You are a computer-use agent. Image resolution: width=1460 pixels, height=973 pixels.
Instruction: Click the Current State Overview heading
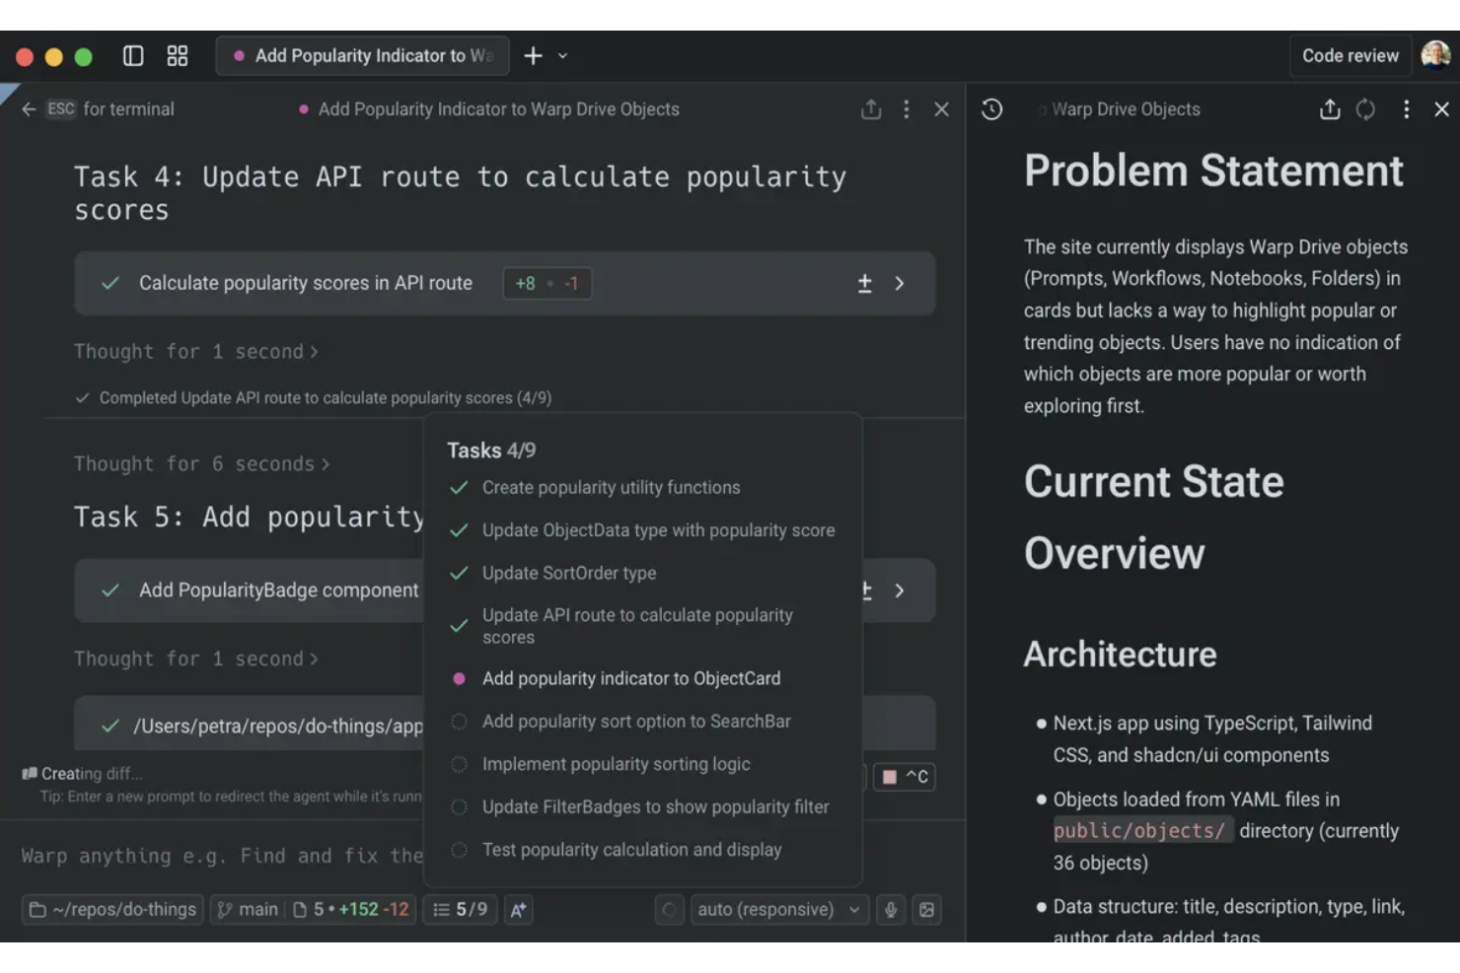click(x=1154, y=518)
